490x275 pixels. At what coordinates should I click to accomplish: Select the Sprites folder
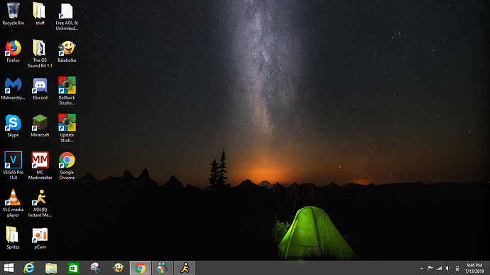point(13,238)
